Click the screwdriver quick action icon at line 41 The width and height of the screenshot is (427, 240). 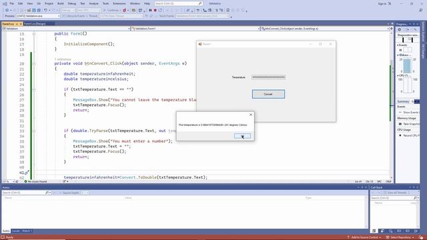tap(27, 173)
